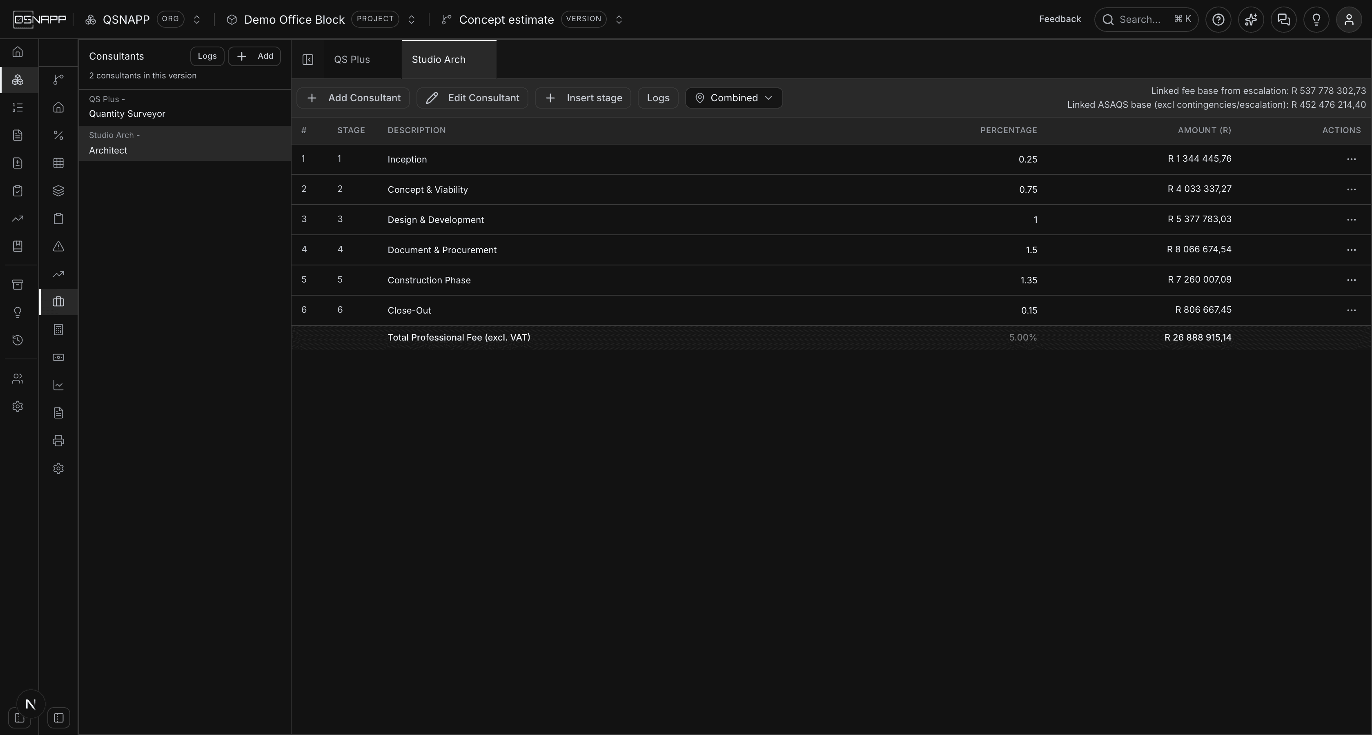1372x735 pixels.
Task: Expand the QSNAPP organisation switcher
Action: 196,20
